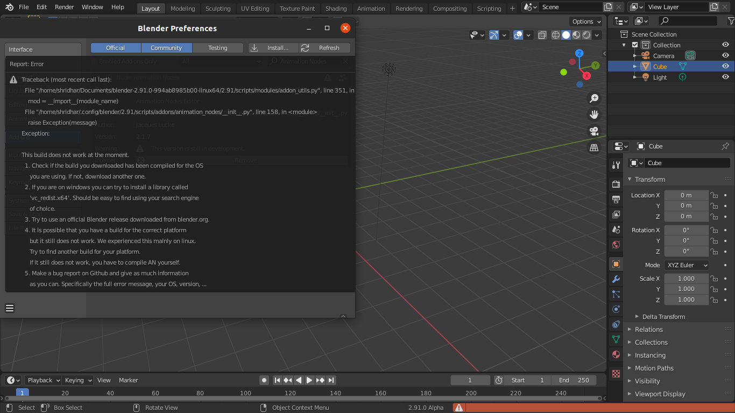Screen dimensions: 735x413
Task: Hide the Light object in the outliner
Action: tap(725, 77)
